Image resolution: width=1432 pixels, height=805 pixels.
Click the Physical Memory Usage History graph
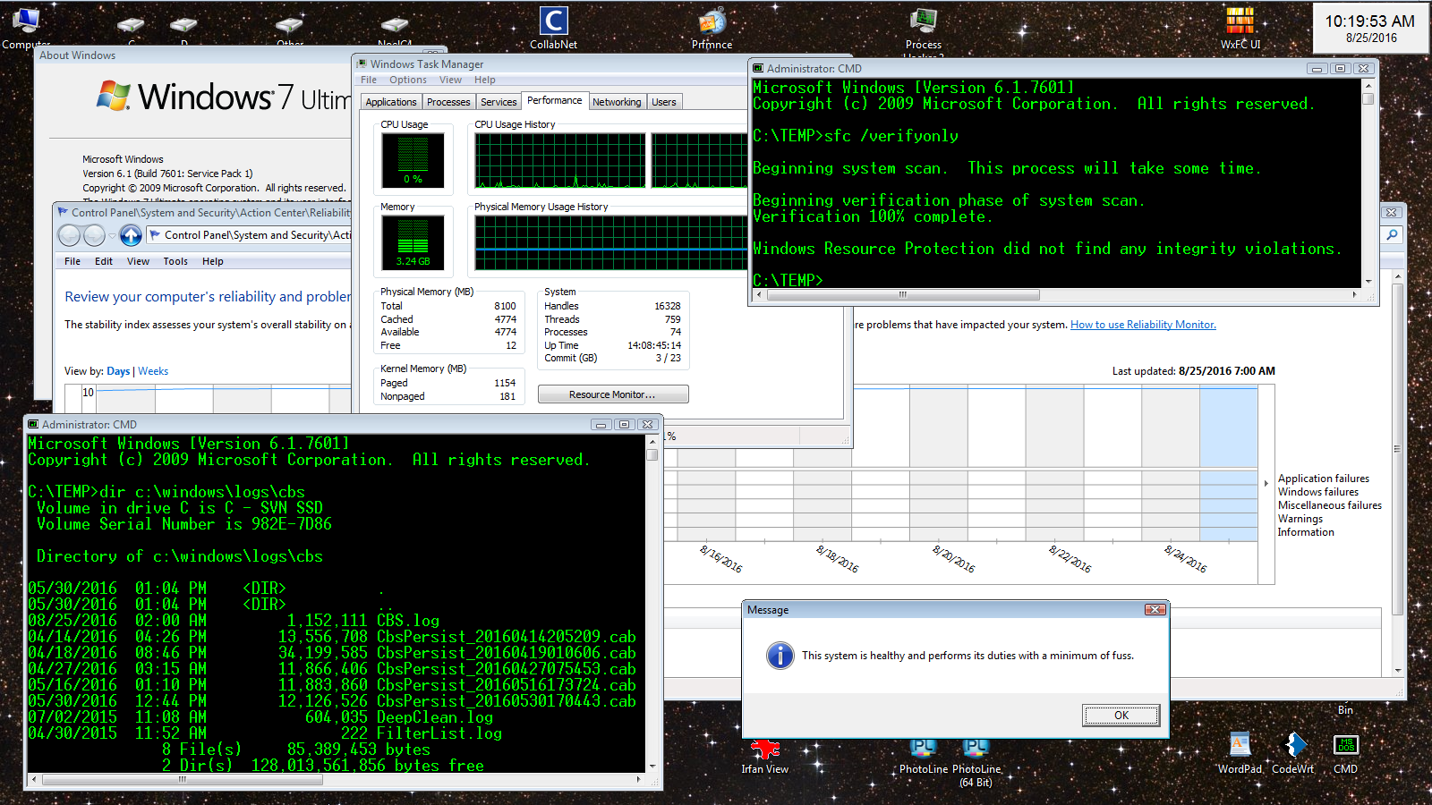[x=610, y=242]
